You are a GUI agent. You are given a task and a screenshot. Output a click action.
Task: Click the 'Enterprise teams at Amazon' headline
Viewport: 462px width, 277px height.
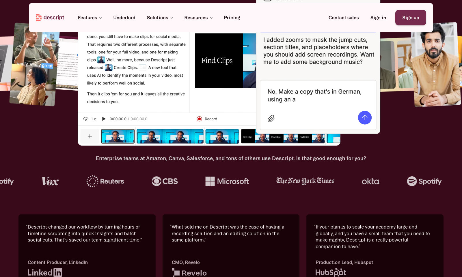231,158
